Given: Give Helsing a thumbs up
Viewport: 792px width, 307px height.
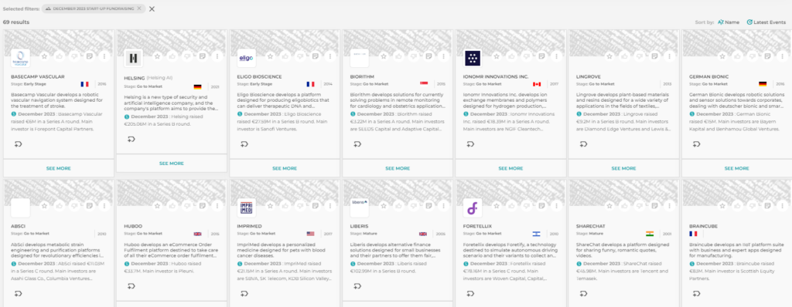Looking at the screenshot, I should [172, 56].
